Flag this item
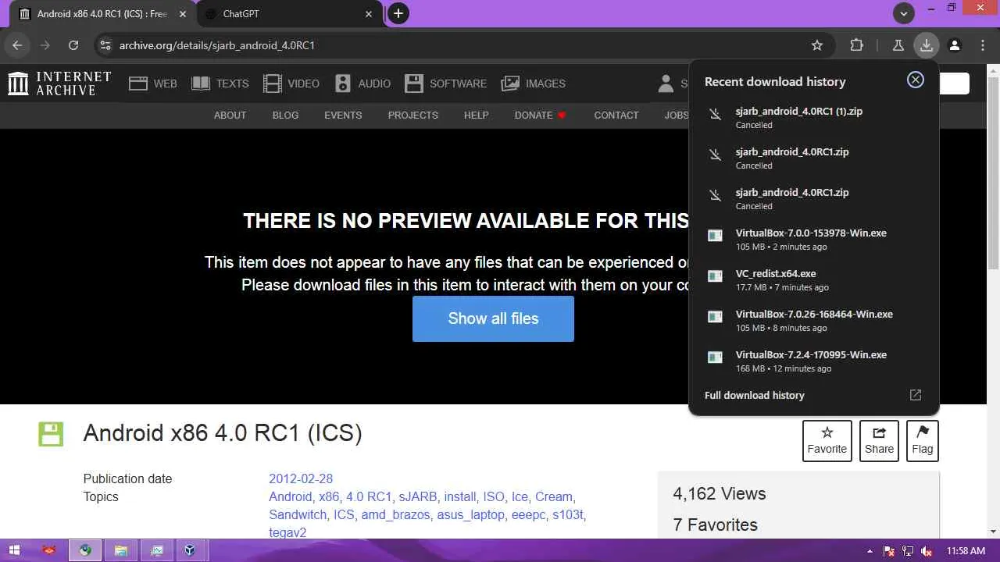This screenshot has width=1000, height=562. tap(922, 441)
